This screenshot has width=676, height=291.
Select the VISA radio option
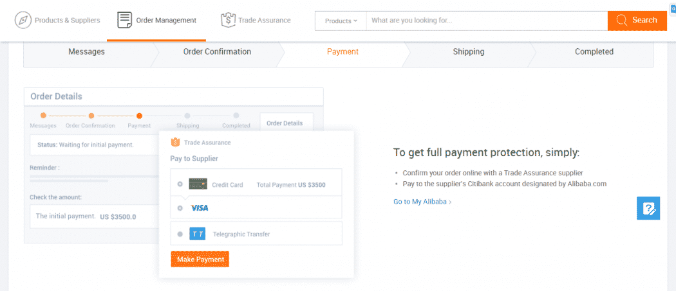click(x=180, y=208)
